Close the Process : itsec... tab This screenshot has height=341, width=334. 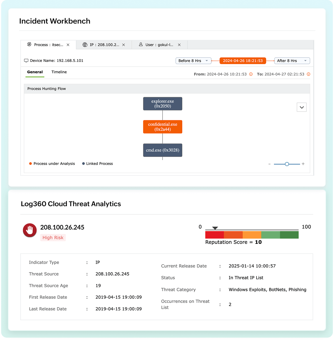pos(68,45)
